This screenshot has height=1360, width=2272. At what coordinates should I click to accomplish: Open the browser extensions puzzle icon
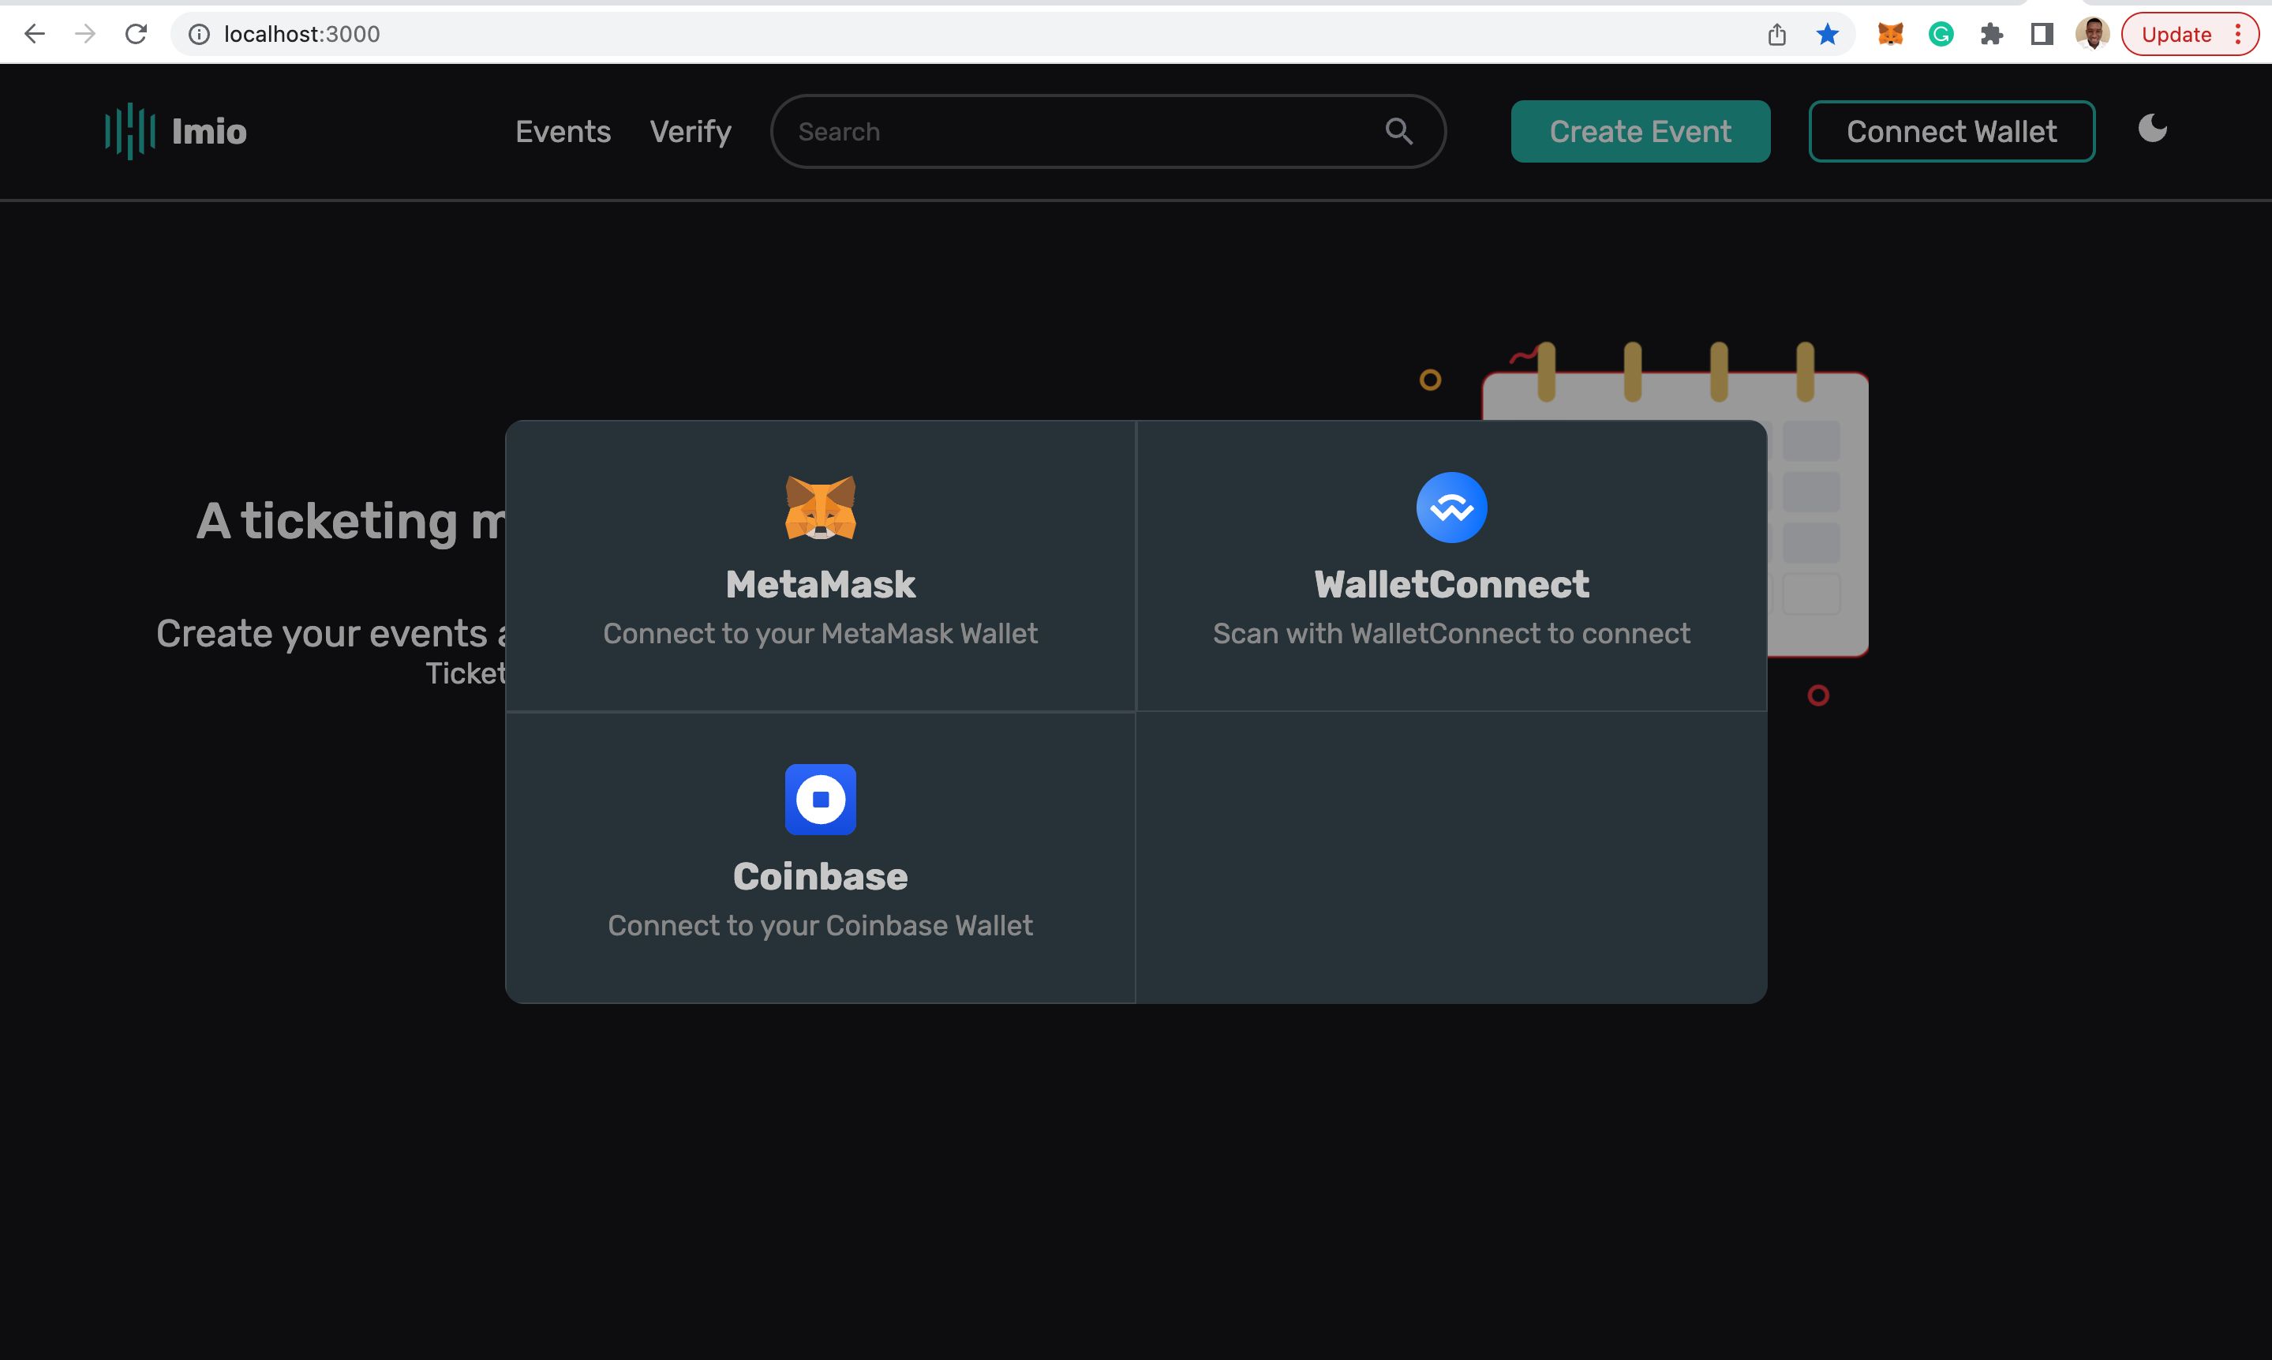point(1991,34)
